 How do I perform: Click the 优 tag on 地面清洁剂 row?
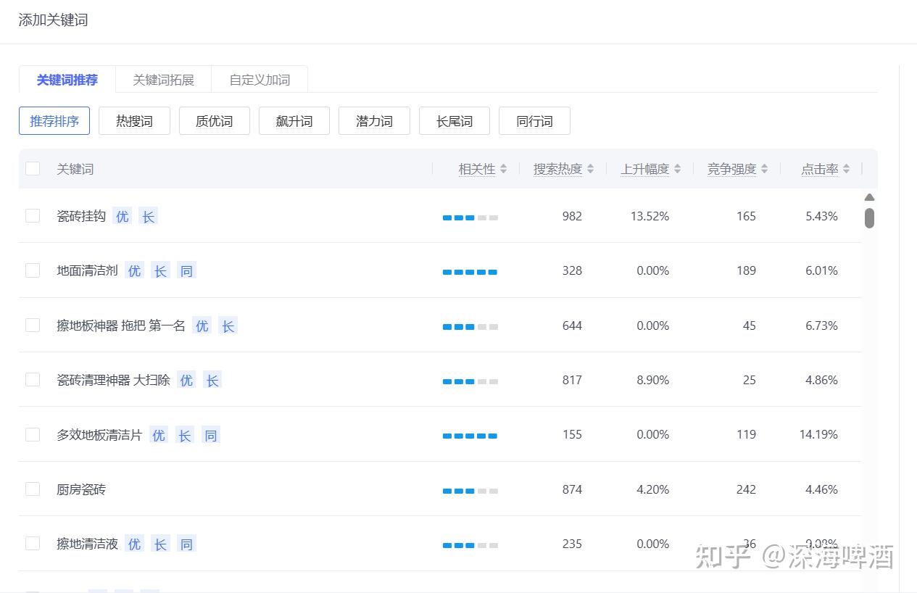[134, 270]
